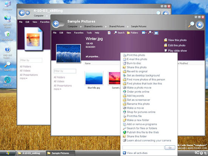Open the Network Places desktop icon
The height and width of the screenshot is (156, 208).
pyautogui.click(x=8, y=22)
